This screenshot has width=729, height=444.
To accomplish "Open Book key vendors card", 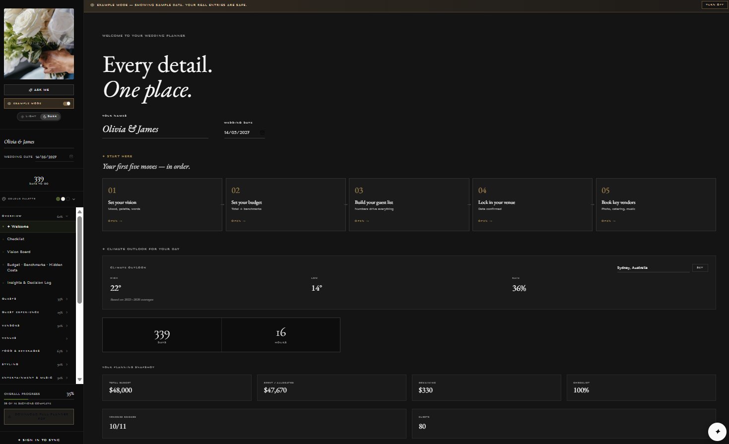I will click(656, 204).
